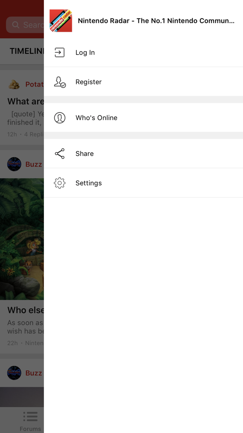The height and width of the screenshot is (433, 243).
Task: Open the jungle image thumbnail in Buzz's post
Action: pyautogui.click(x=22, y=239)
